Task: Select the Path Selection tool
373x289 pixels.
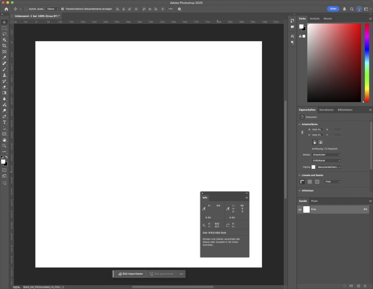Action: pyautogui.click(x=4, y=128)
